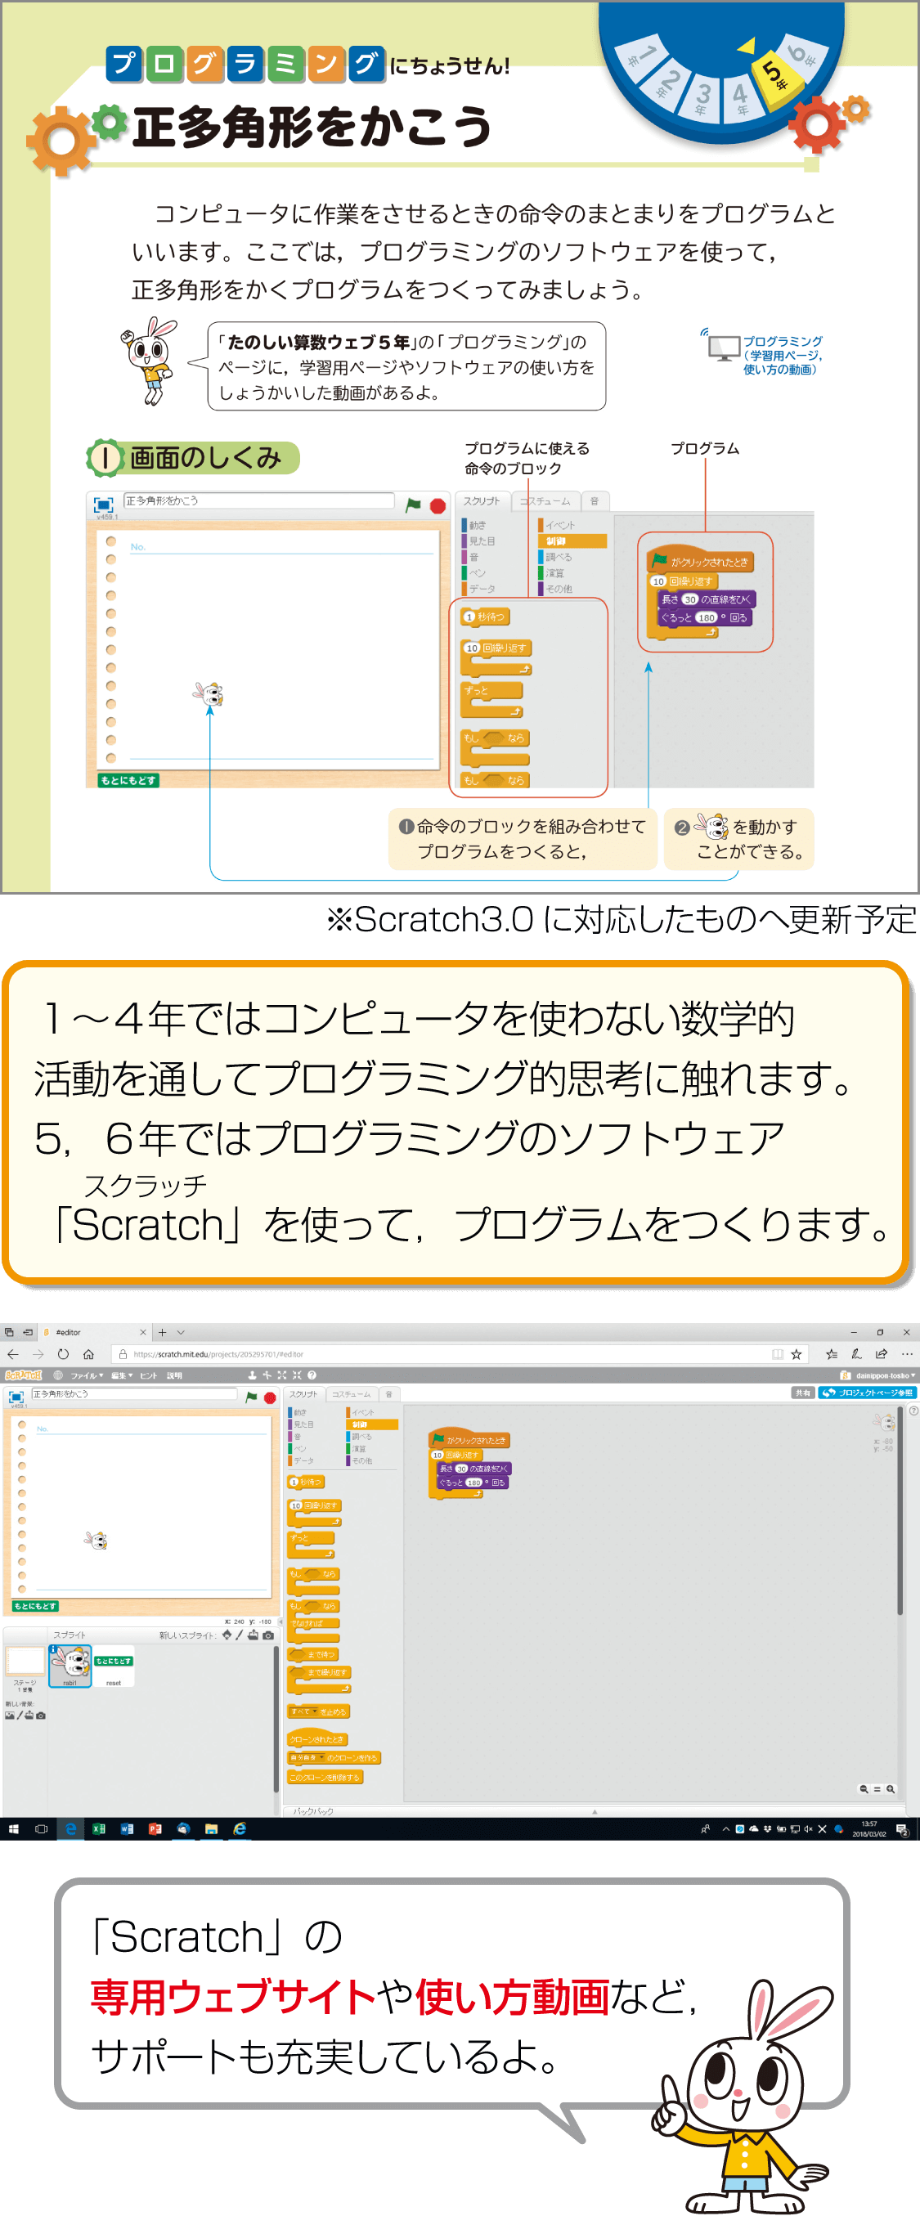Add page to favorites with the star in address bar
Image resolution: width=920 pixels, height=2216 pixels.
point(796,1354)
